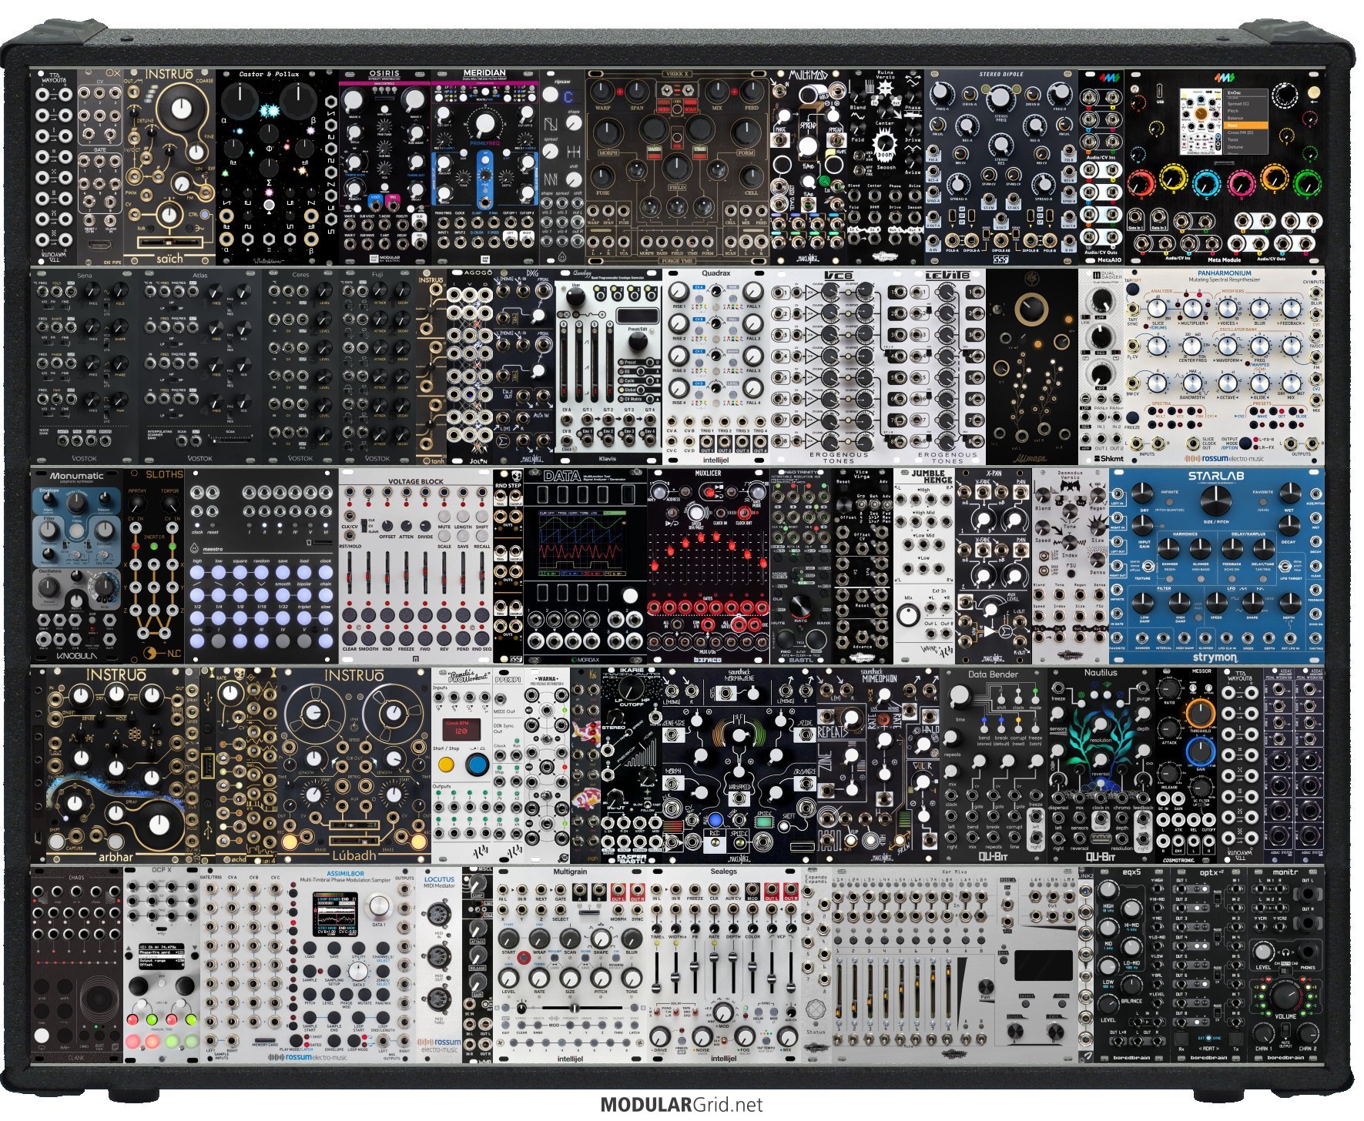
Task: Open the Vice Virga module
Action: [x=863, y=566]
